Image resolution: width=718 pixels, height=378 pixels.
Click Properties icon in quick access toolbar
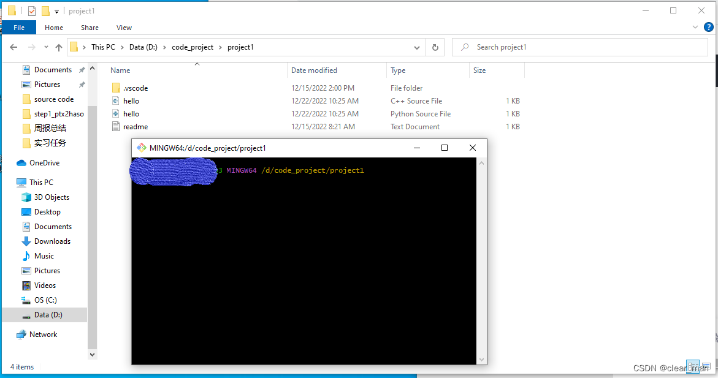32,11
